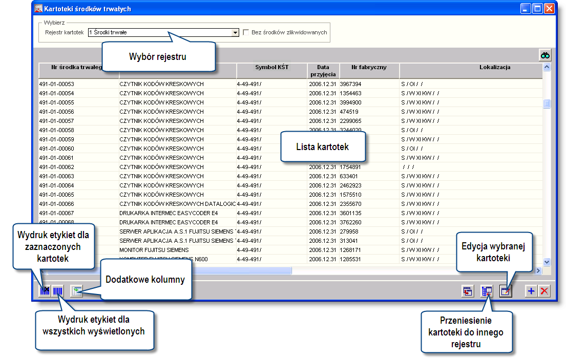The width and height of the screenshot is (566, 358).
Task: Click the Lokalizacja column header
Action: (471, 70)
